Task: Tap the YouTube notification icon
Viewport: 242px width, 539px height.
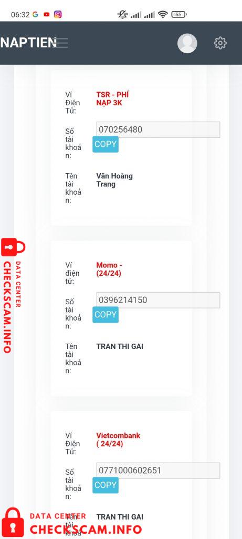Action: click(x=47, y=14)
